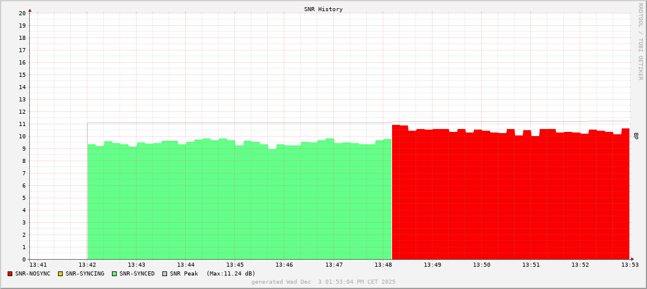Click the SNR-SYNCING legend label

click(84, 274)
